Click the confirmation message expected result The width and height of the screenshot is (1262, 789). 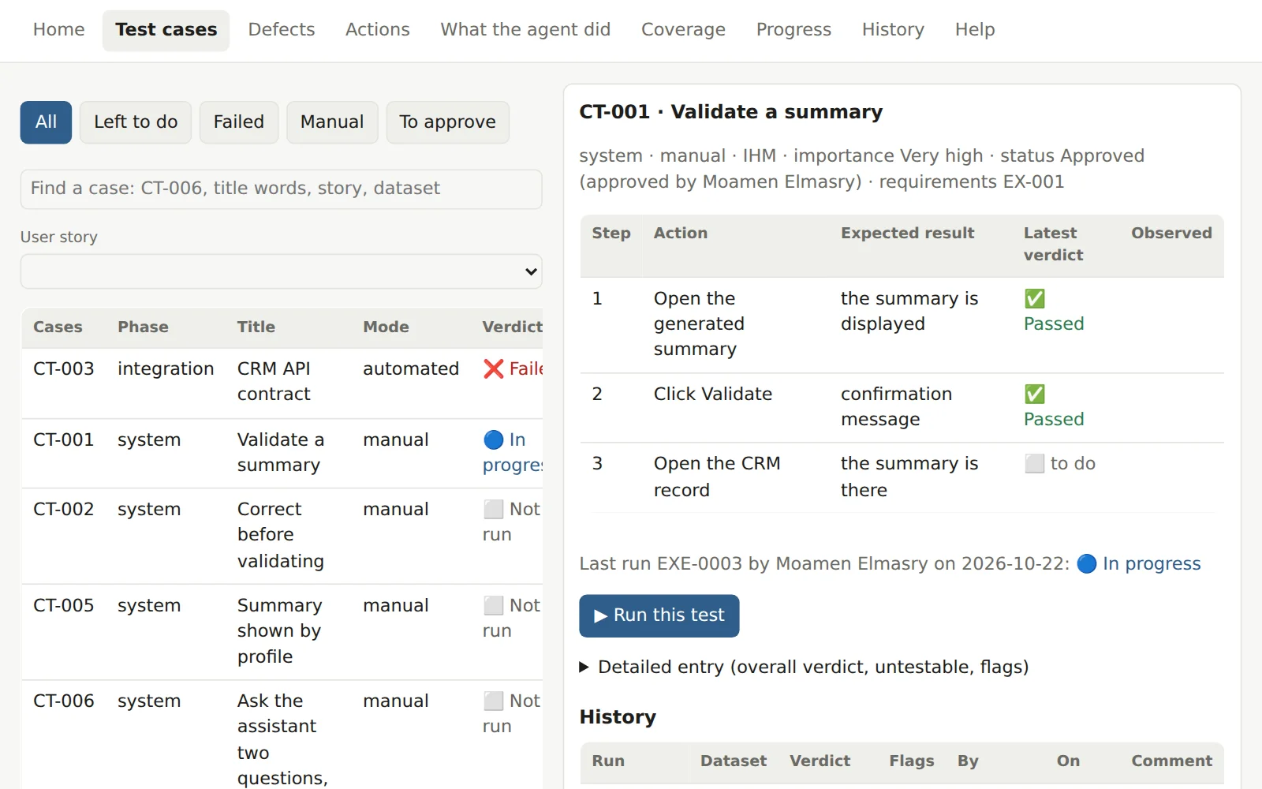pyautogui.click(x=896, y=406)
